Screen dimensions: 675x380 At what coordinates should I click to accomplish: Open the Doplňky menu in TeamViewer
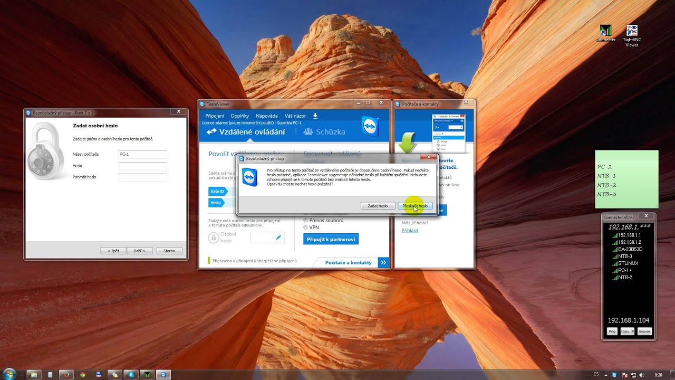pyautogui.click(x=240, y=116)
